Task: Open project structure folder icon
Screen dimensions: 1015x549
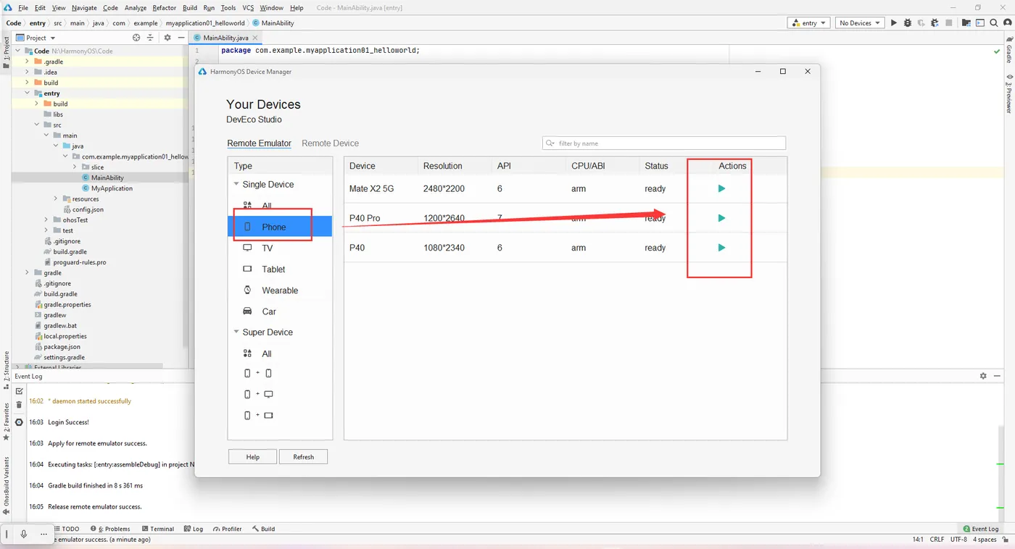Action: coord(966,23)
